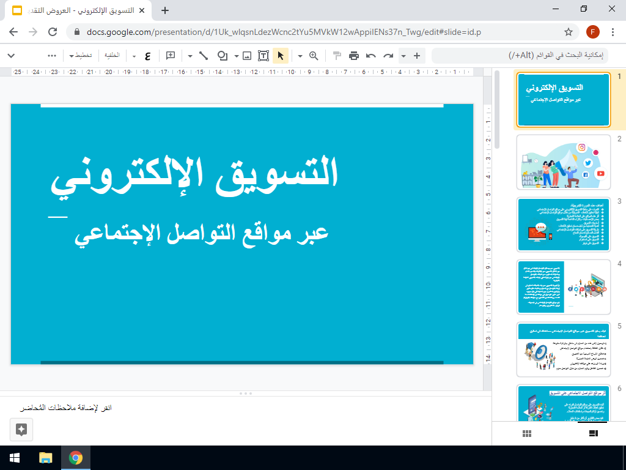This screenshot has width=626, height=470.
Task: Select slide 1 thumbnail in filmstrip
Action: tap(563, 100)
